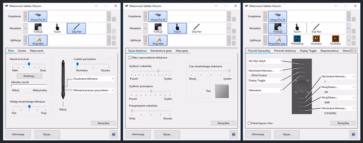
Task: Open Kliknięcie prawym przyciskiem dropdown
Action: tap(94, 90)
